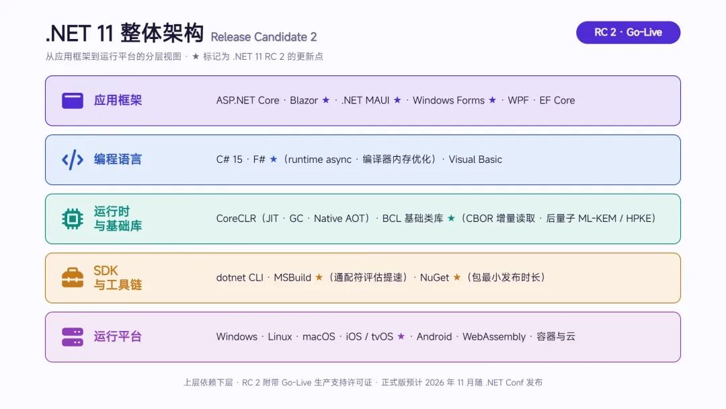The image size is (726, 409).
Task: Click the MSBuild entry
Action: click(x=292, y=277)
